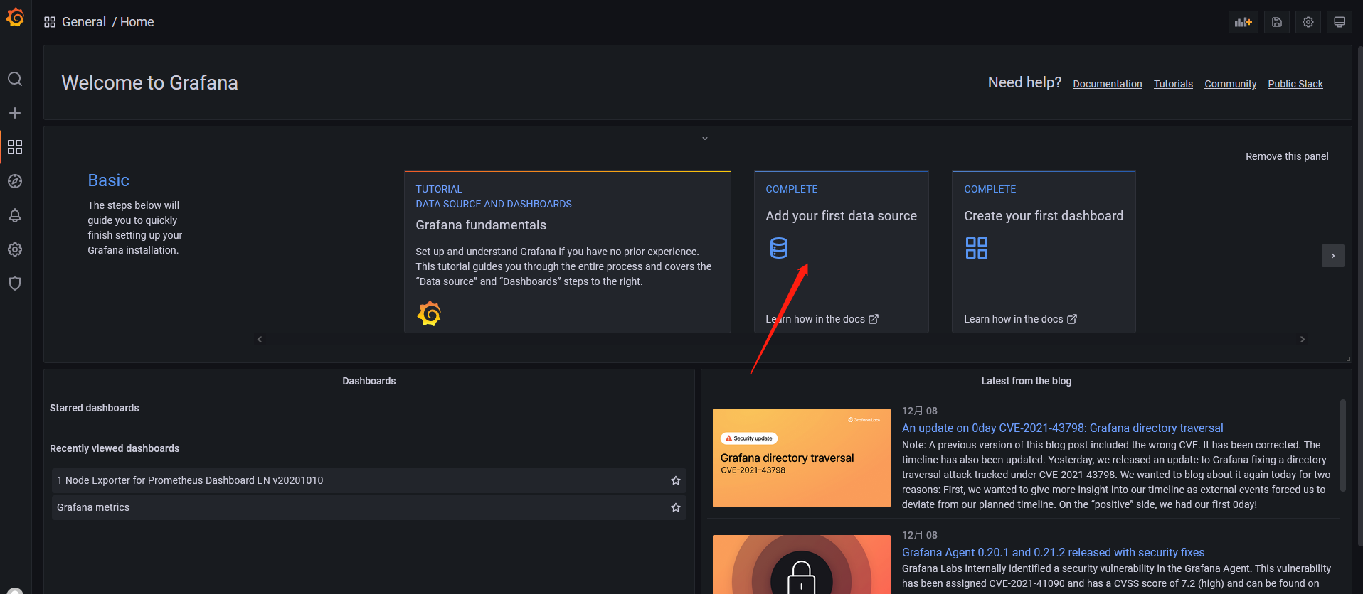Open Learn how in docs for first dashboard
Screen dimensions: 1363x594
(x=1020, y=319)
